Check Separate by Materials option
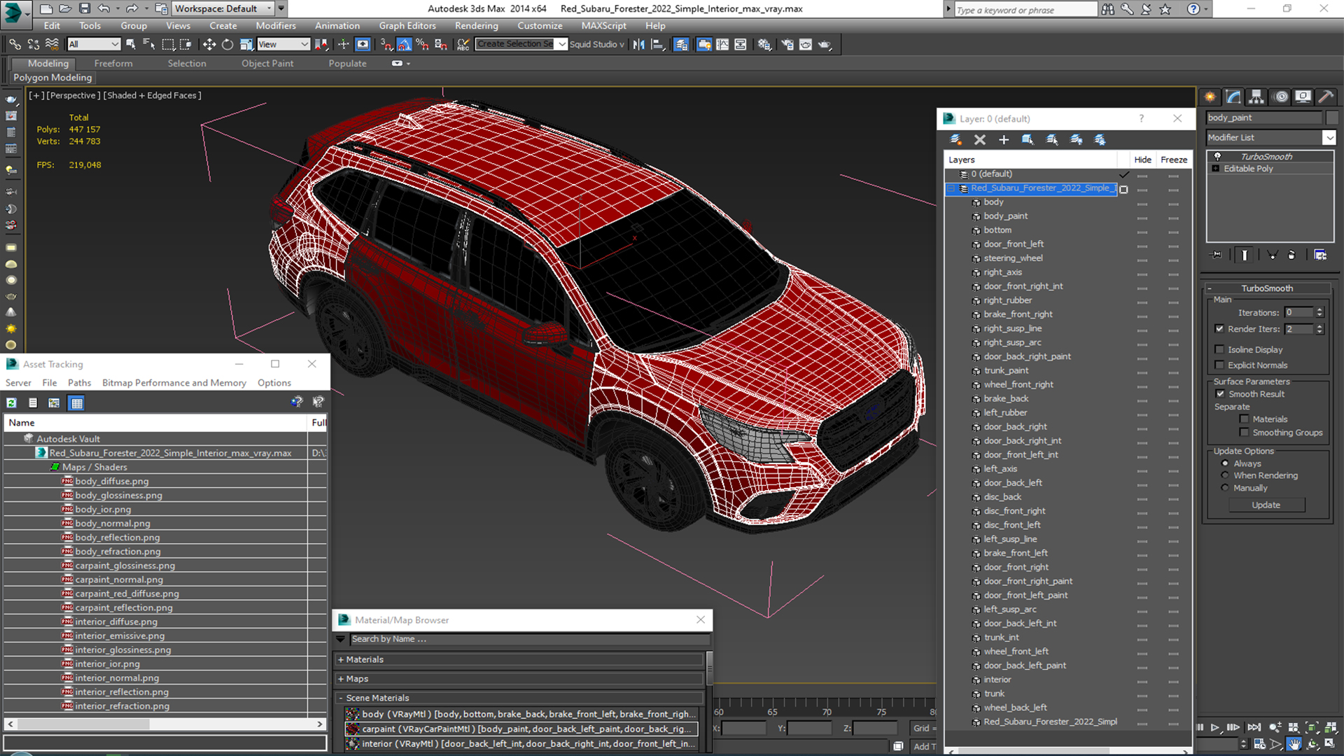1344x756 pixels. tap(1244, 419)
